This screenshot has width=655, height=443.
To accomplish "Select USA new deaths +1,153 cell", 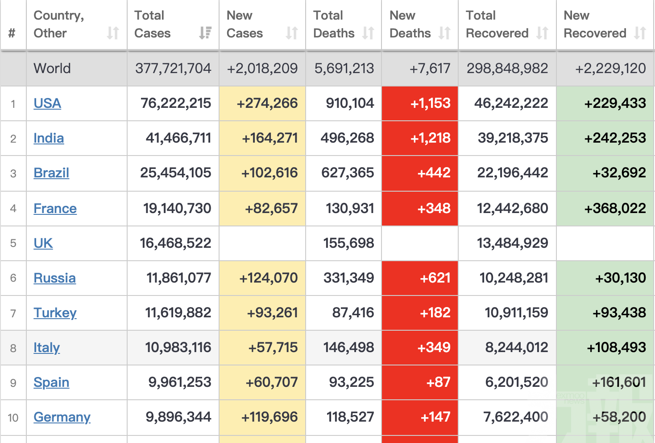I will (x=420, y=103).
